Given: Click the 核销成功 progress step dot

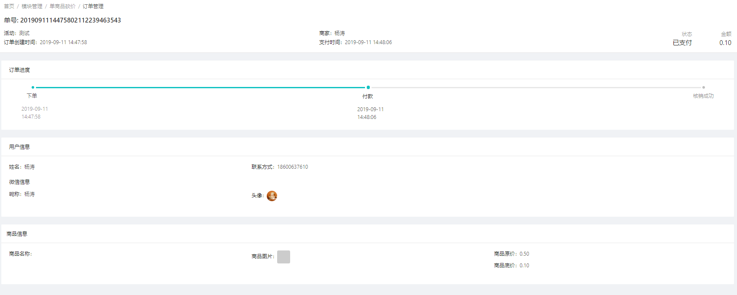Looking at the screenshot, I should [x=703, y=87].
